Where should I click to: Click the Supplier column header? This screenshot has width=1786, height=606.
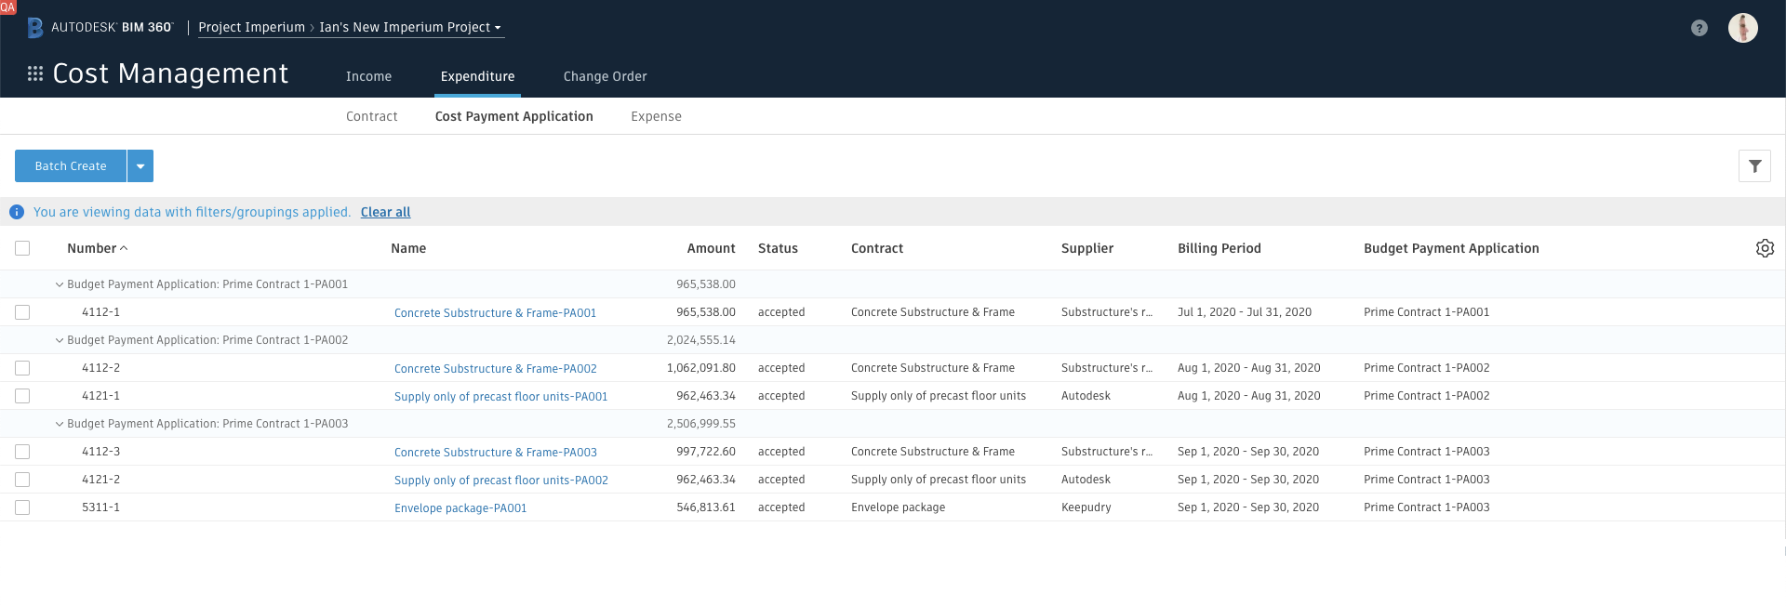(1087, 248)
